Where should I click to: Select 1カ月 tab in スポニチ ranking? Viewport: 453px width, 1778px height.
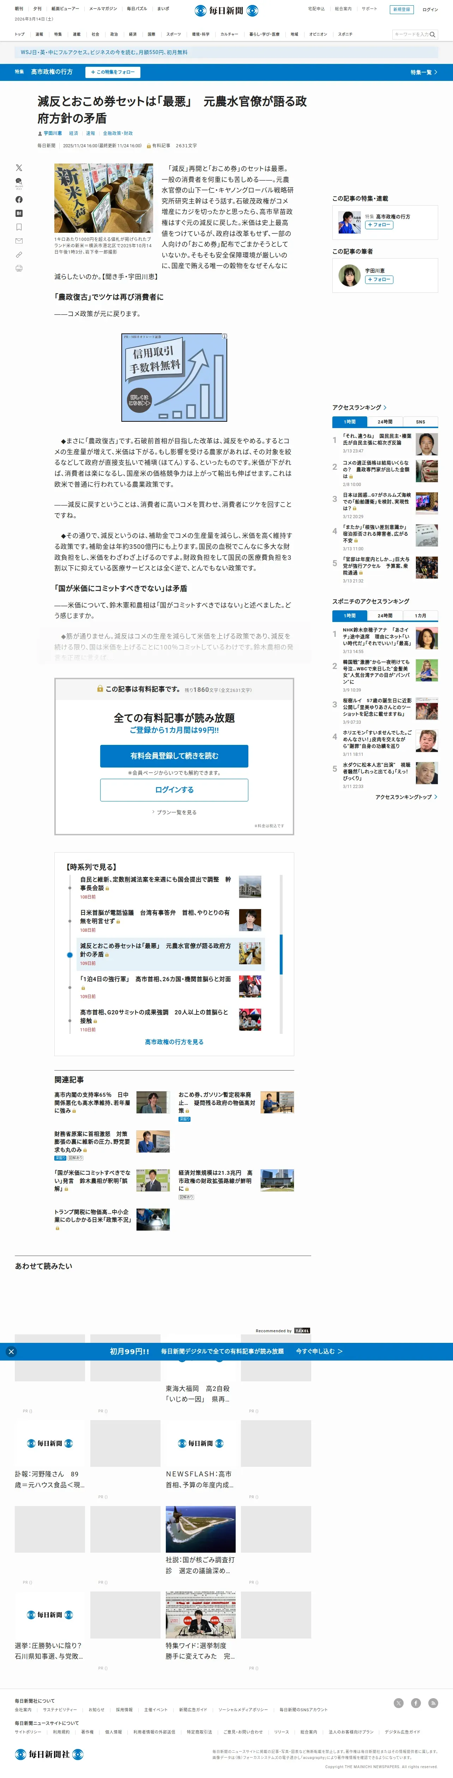coord(420,616)
